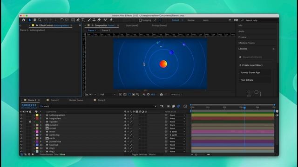Hide the bottomgradient layer with eye icon
Viewport: 298px width, 167px height.
tap(21, 115)
